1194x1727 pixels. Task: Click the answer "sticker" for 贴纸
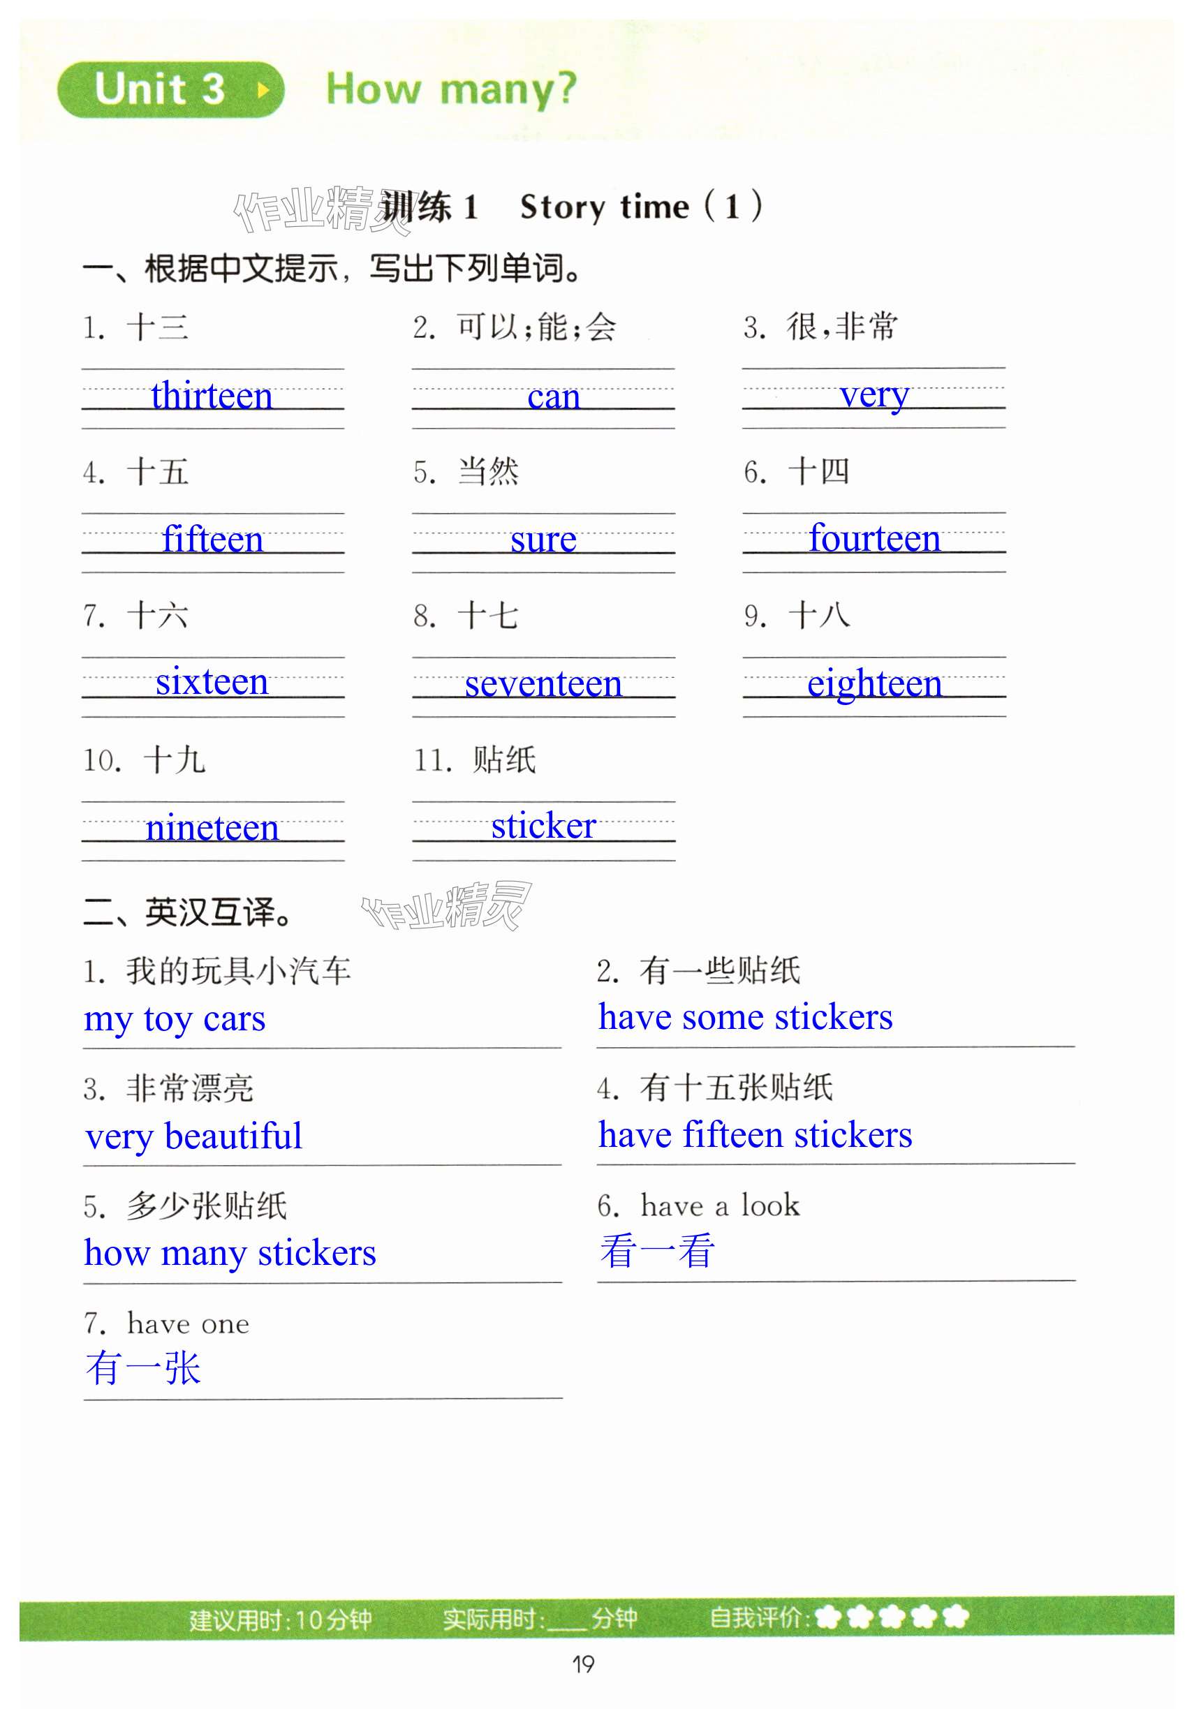[543, 826]
